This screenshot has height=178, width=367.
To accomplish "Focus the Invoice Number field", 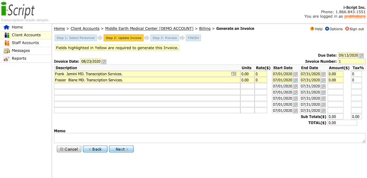I will pyautogui.click(x=351, y=61).
